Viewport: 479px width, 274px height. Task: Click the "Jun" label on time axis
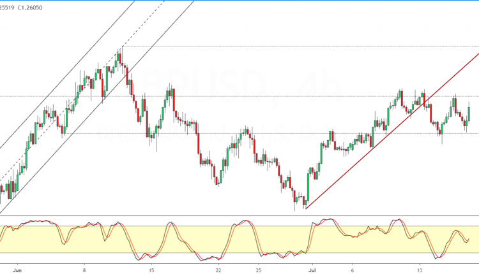click(17, 270)
